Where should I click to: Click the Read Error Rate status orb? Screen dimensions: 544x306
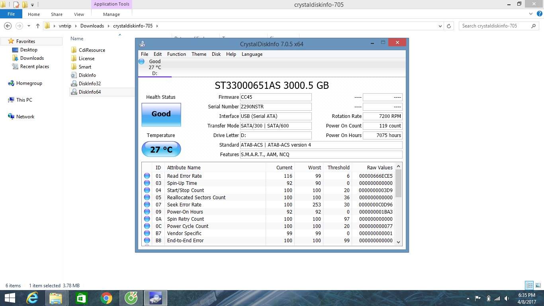[x=147, y=176]
